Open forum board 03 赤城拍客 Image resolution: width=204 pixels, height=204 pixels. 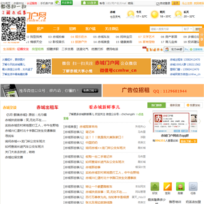click(56, 37)
